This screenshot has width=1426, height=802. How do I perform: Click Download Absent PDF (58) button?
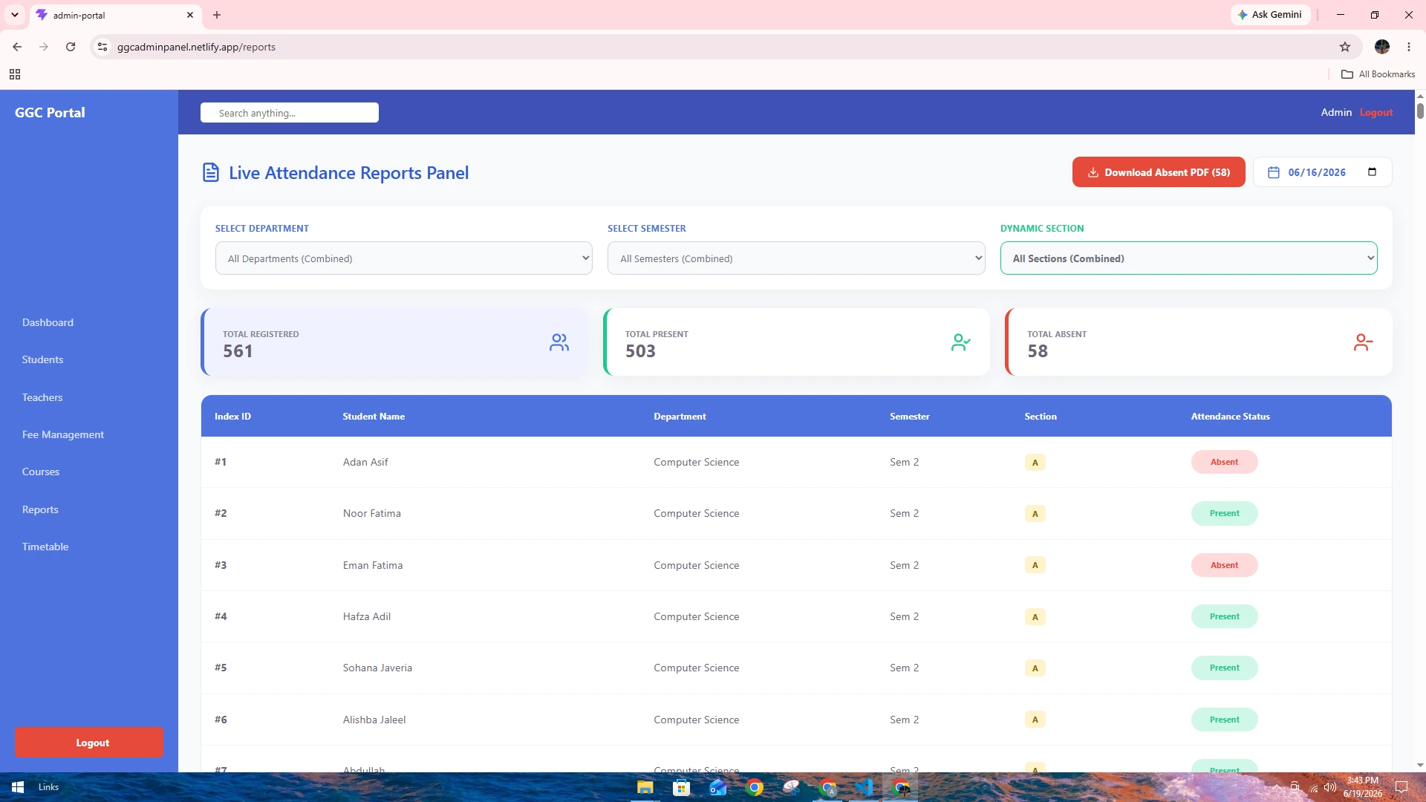coord(1159,172)
